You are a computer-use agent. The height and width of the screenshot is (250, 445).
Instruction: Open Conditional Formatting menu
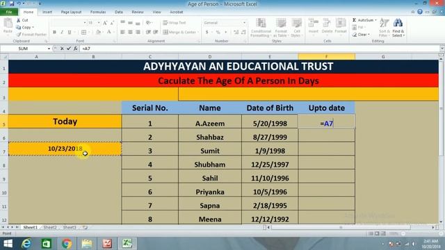click(261, 28)
